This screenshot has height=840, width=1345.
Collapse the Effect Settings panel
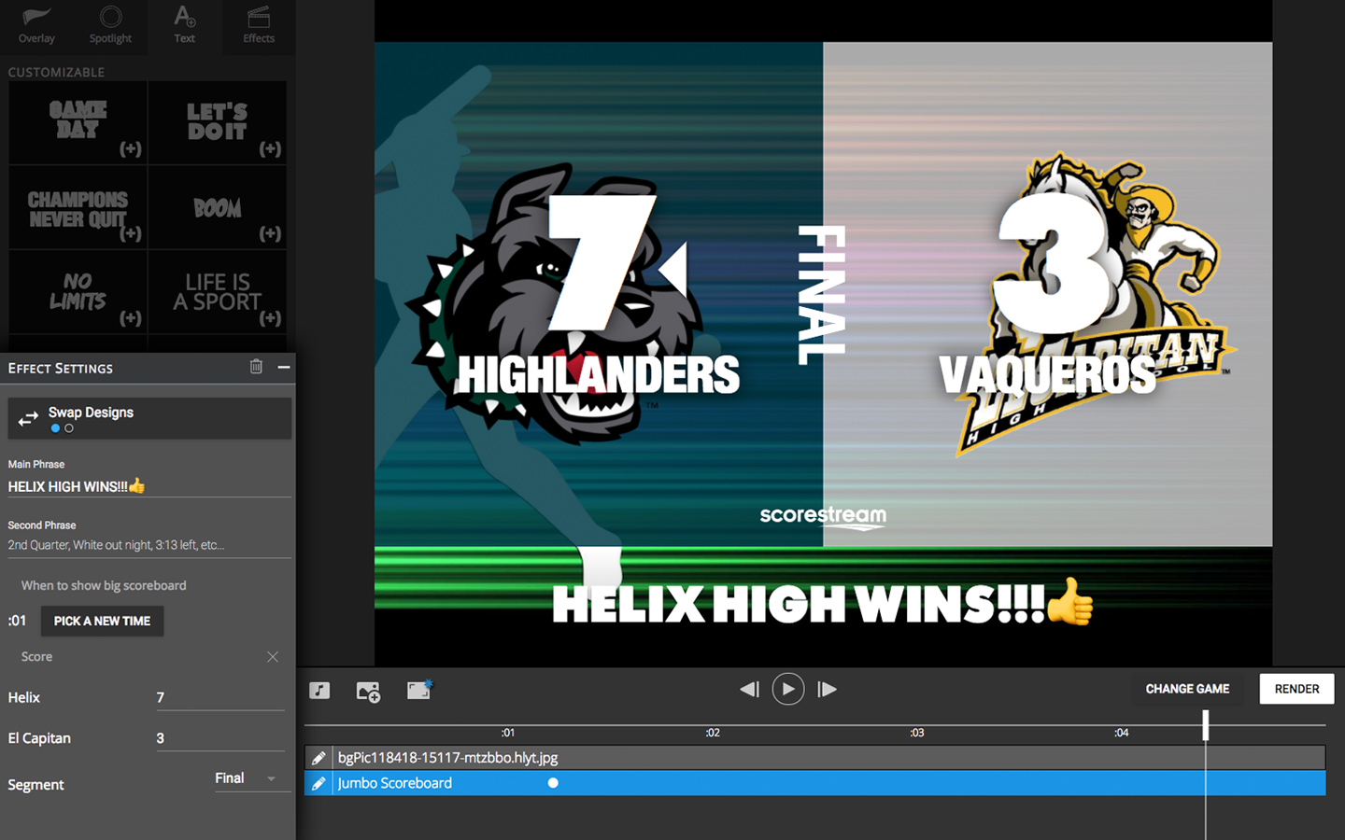[x=283, y=368]
